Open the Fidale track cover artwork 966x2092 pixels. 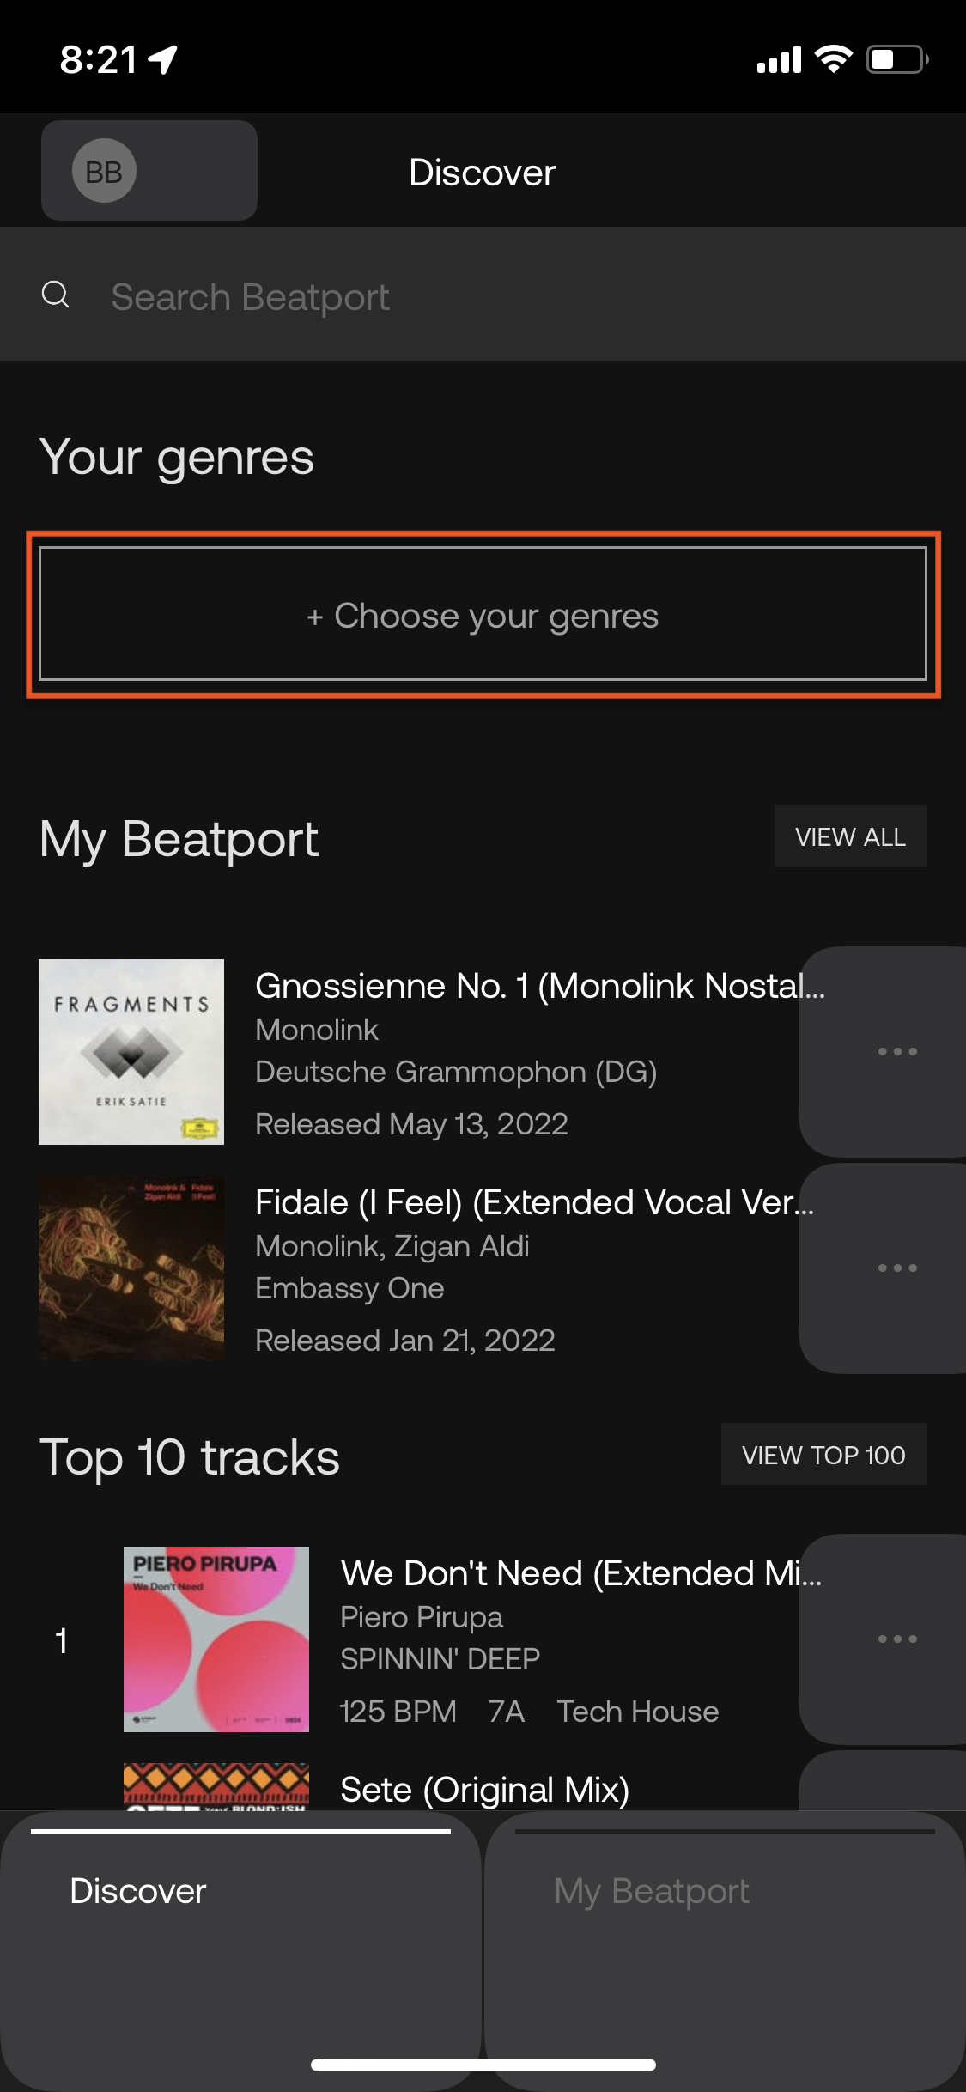tap(131, 1268)
